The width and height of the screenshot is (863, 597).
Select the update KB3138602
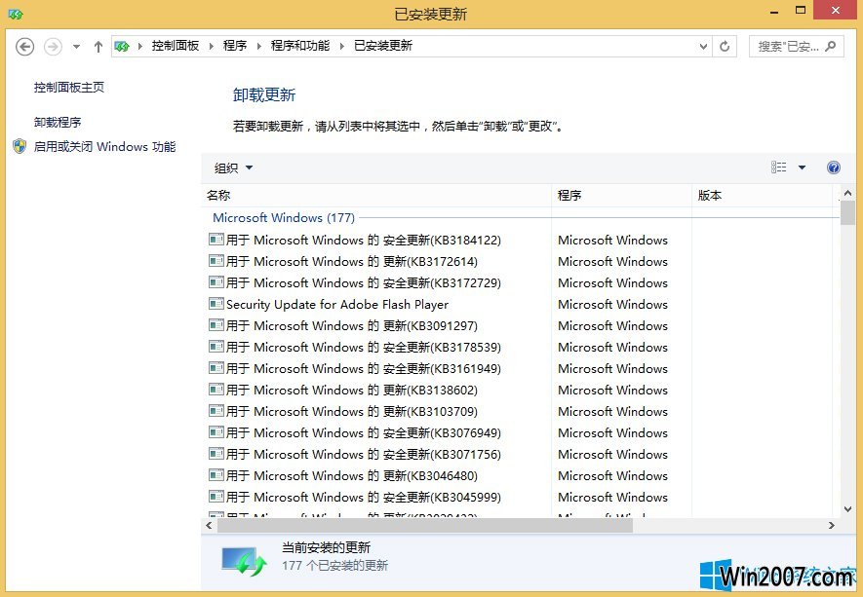click(343, 391)
